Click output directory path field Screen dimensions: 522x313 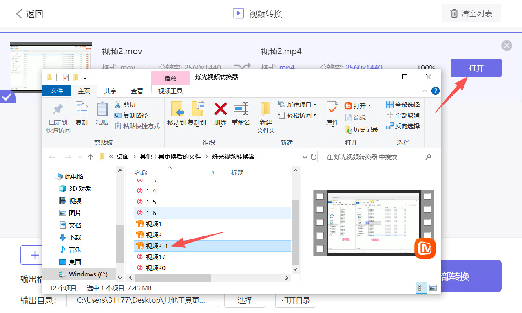[143, 300]
